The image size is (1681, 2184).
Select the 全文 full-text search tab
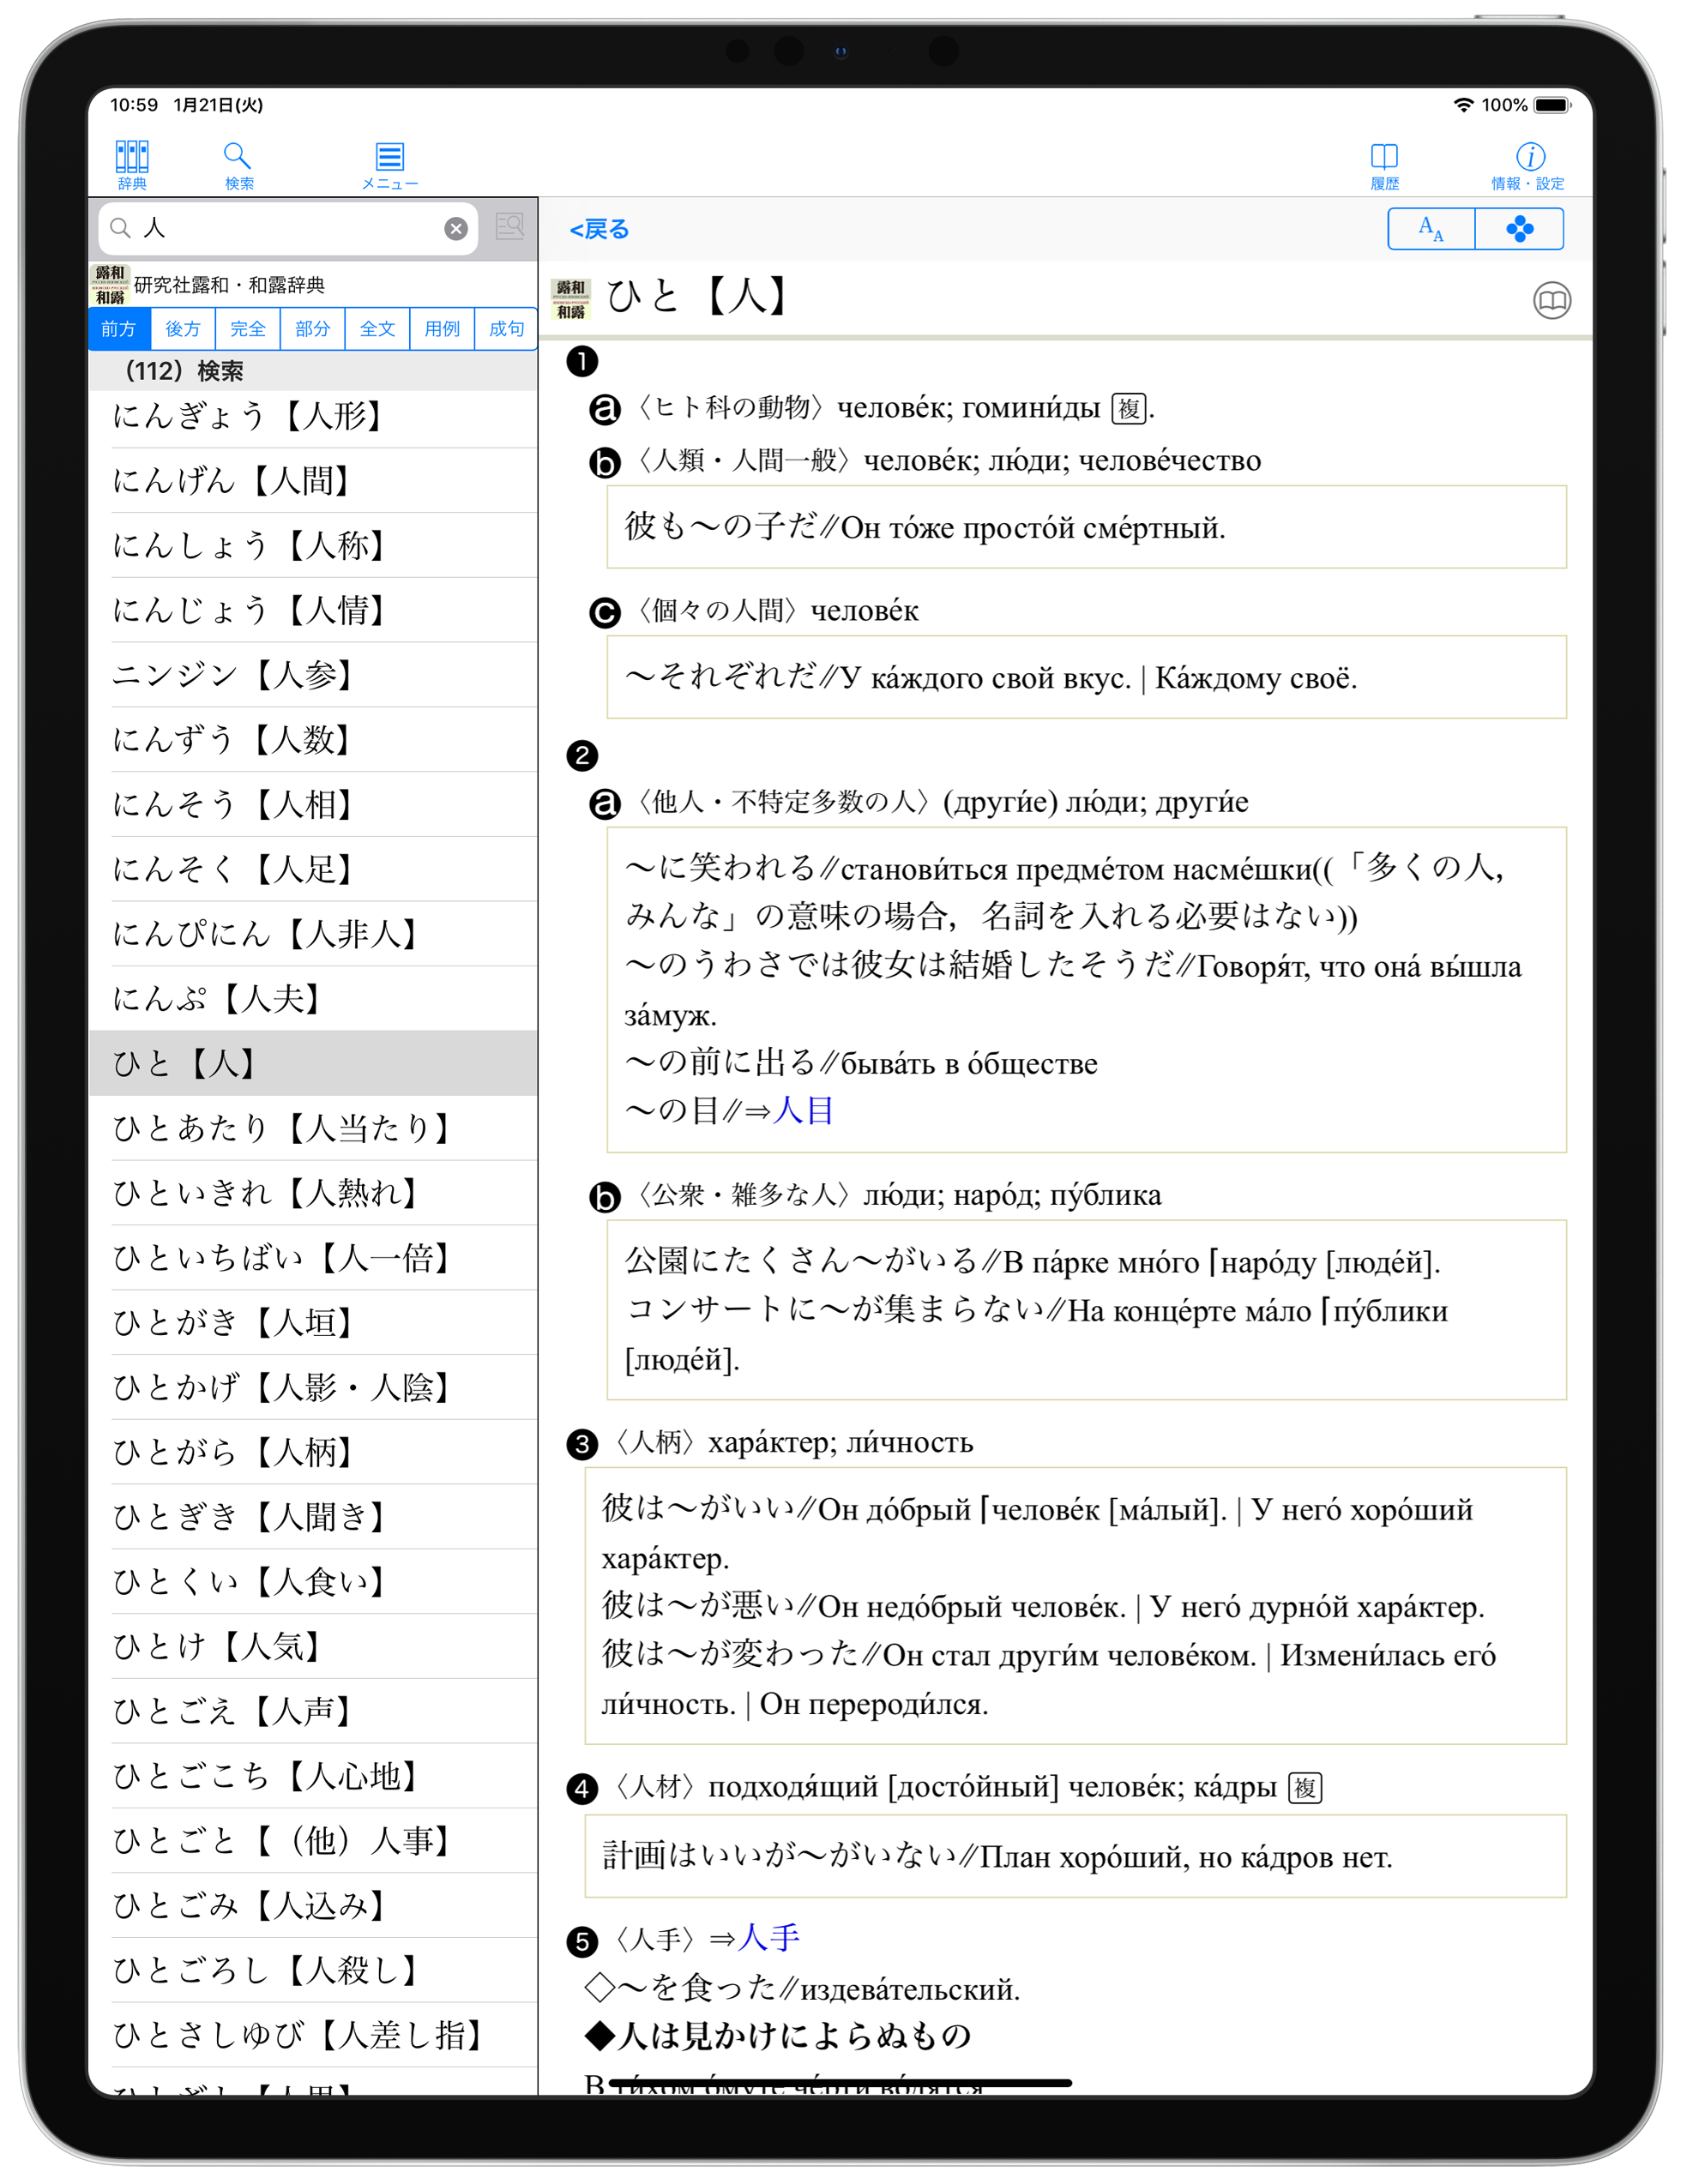377,329
